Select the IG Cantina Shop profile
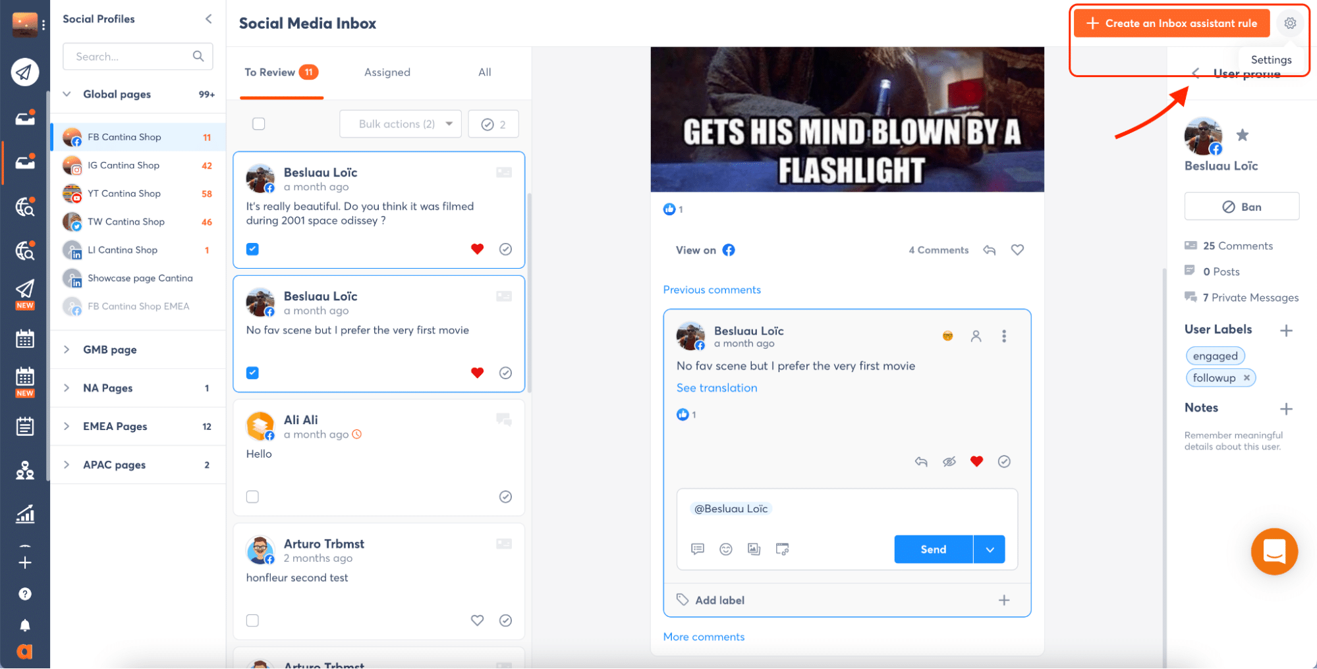 point(138,165)
